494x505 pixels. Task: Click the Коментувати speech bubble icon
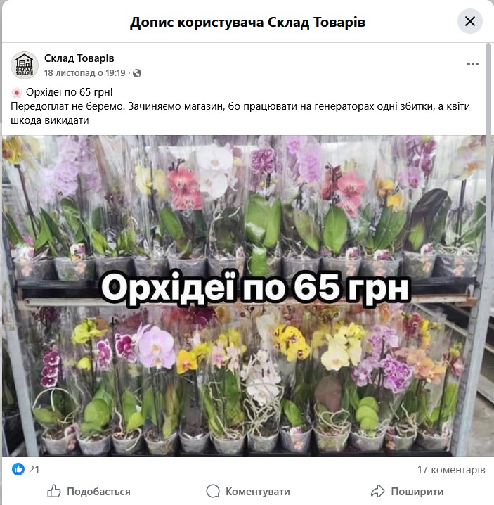213,491
